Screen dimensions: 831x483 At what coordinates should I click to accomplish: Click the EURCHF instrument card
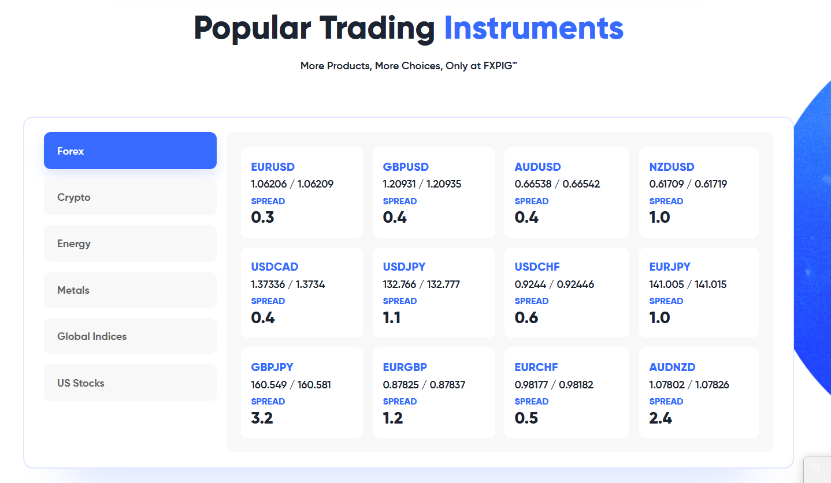coord(567,392)
